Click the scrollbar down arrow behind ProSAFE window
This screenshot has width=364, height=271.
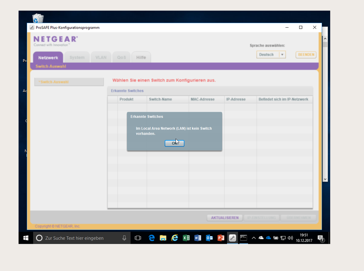325,179
